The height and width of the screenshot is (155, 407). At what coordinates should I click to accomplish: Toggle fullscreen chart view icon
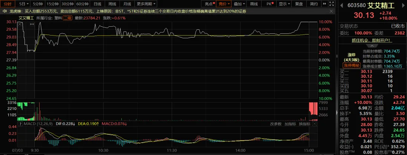pos(331,4)
